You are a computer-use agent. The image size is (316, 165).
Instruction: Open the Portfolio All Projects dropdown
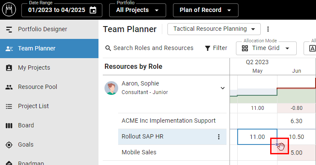pos(137,10)
